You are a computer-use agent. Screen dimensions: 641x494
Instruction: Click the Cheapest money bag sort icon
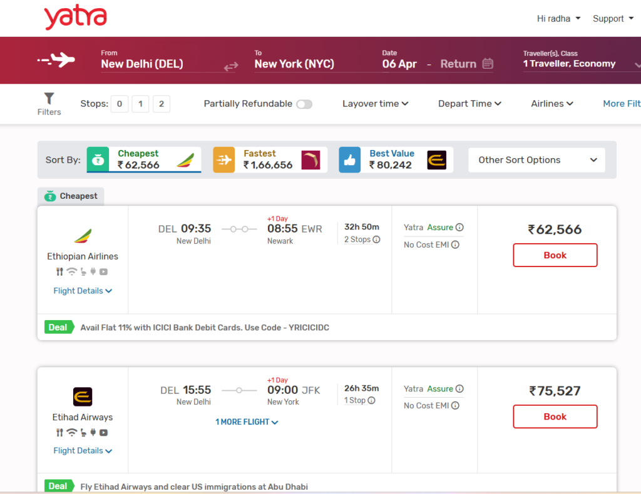point(98,159)
